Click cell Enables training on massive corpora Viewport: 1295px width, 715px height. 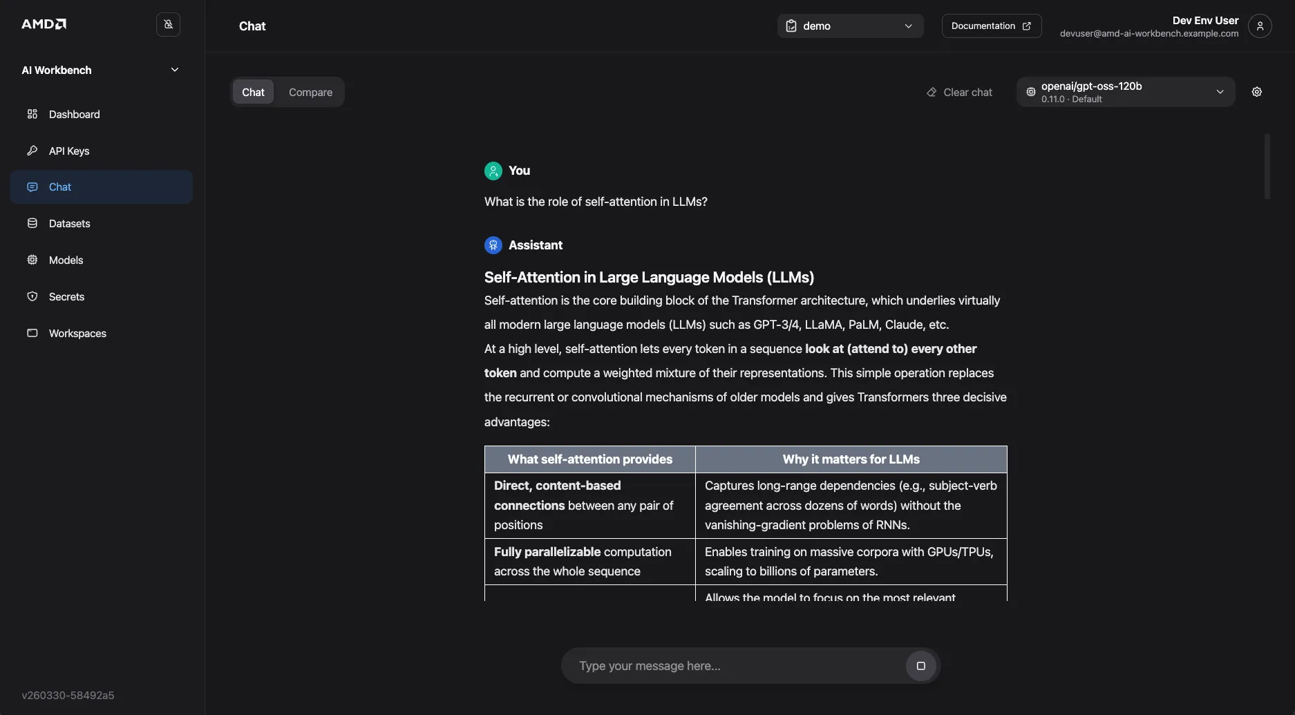pyautogui.click(x=851, y=562)
